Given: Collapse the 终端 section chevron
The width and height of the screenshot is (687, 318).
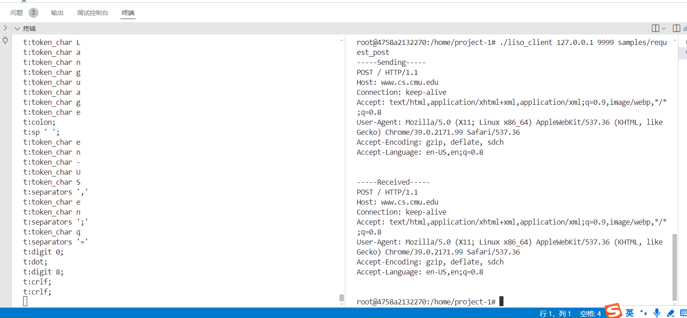Looking at the screenshot, I should [18, 29].
